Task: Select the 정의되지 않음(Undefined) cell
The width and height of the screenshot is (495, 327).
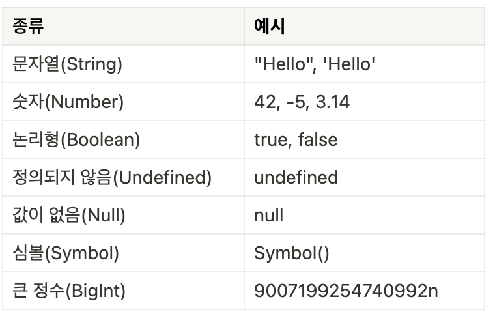Action: click(x=112, y=177)
